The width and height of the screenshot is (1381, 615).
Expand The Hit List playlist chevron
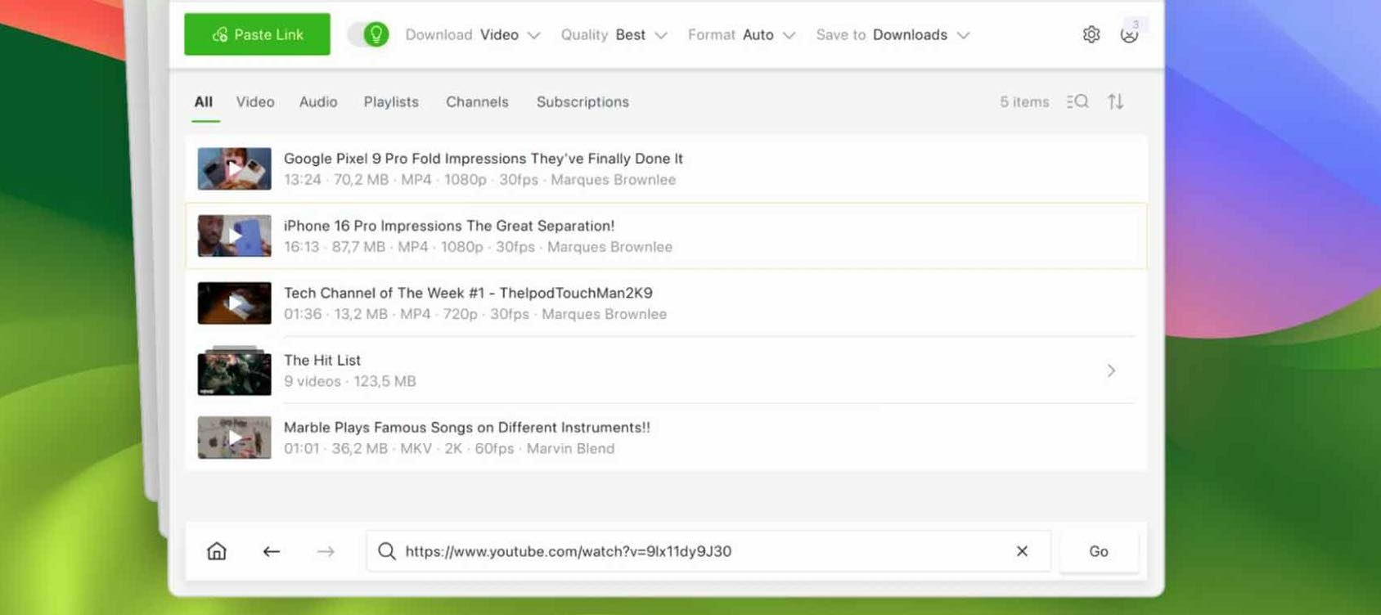[x=1111, y=370]
